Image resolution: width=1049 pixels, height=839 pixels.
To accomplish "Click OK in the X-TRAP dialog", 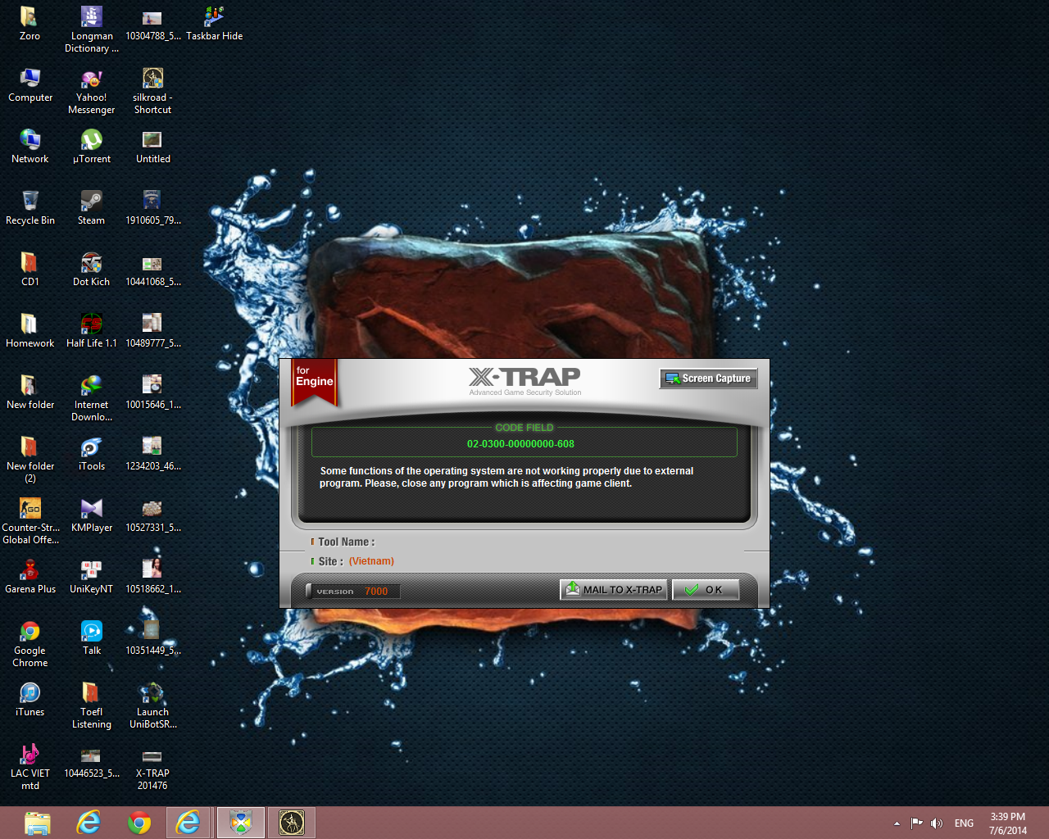I will pos(706,590).
